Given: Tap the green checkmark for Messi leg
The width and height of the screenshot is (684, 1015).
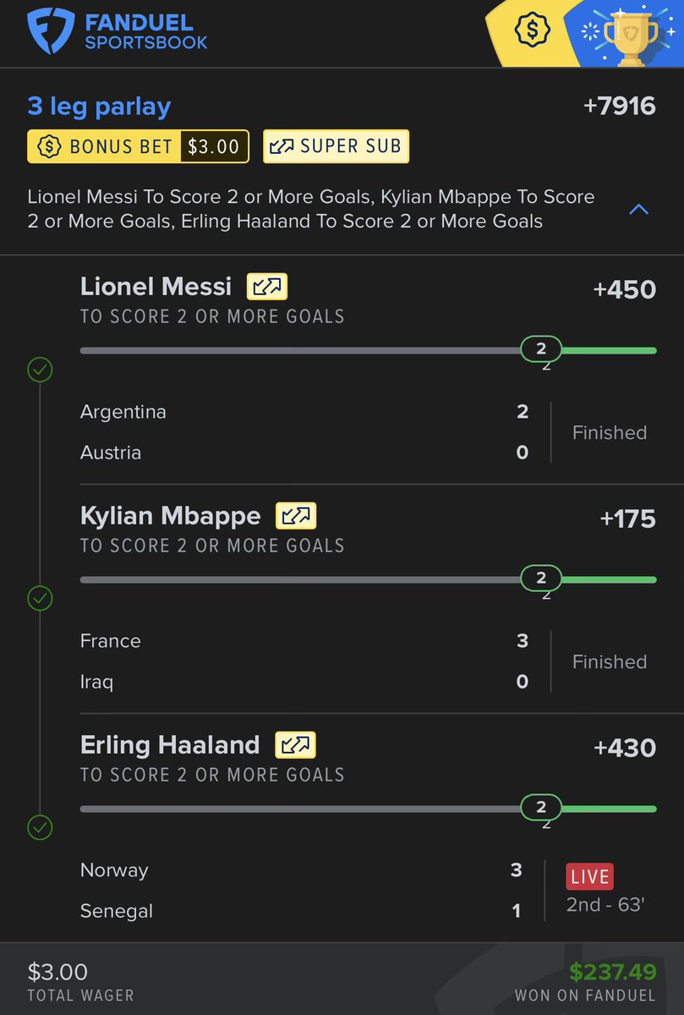Looking at the screenshot, I should coord(40,370).
